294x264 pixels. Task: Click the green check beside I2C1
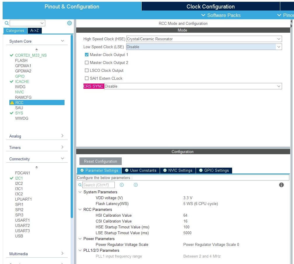11,178
